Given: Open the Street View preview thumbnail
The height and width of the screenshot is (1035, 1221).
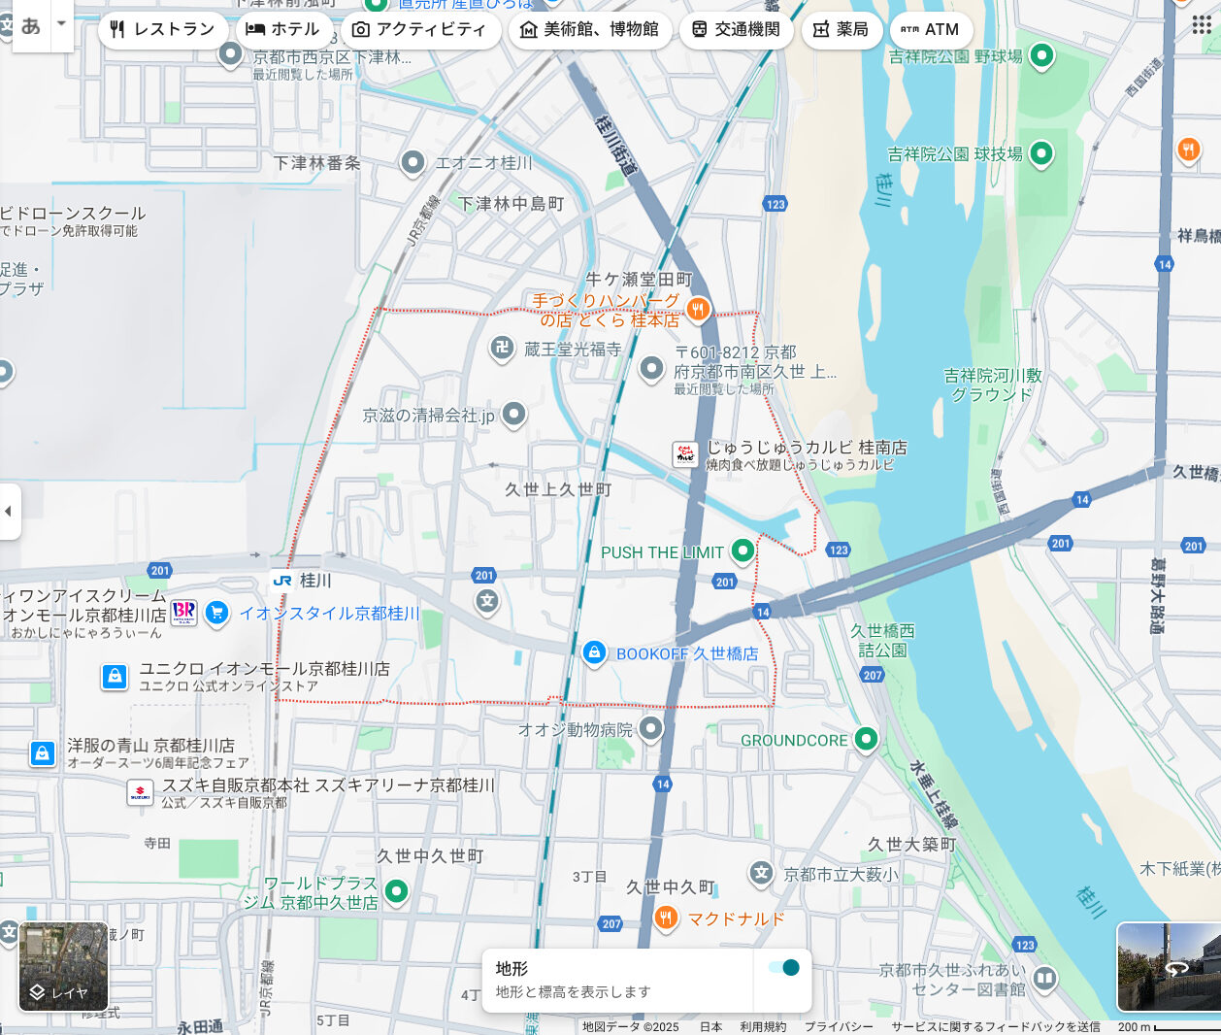Looking at the screenshot, I should tap(1169, 966).
